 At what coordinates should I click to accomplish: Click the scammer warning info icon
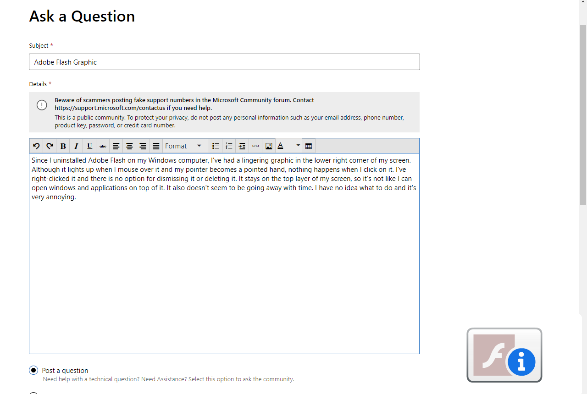point(42,105)
